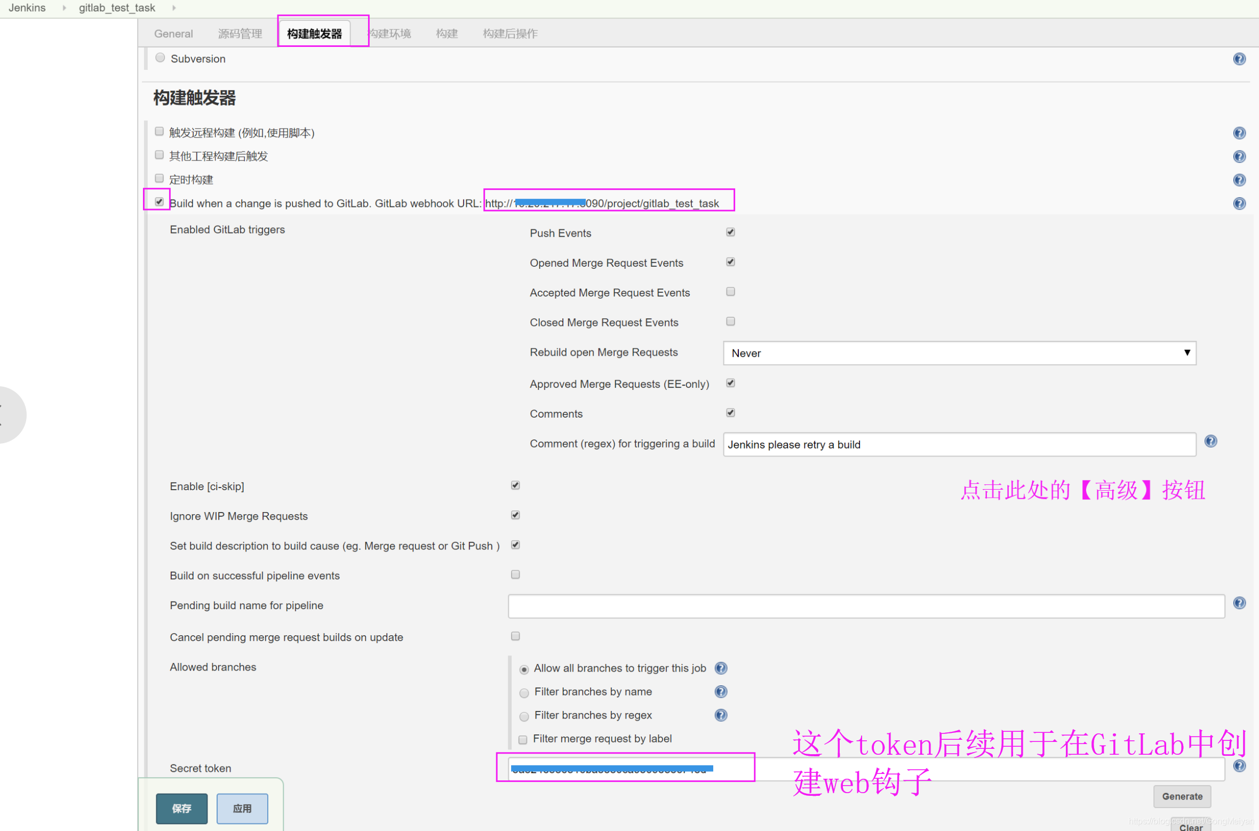Open help for Allow all branches option

(721, 668)
